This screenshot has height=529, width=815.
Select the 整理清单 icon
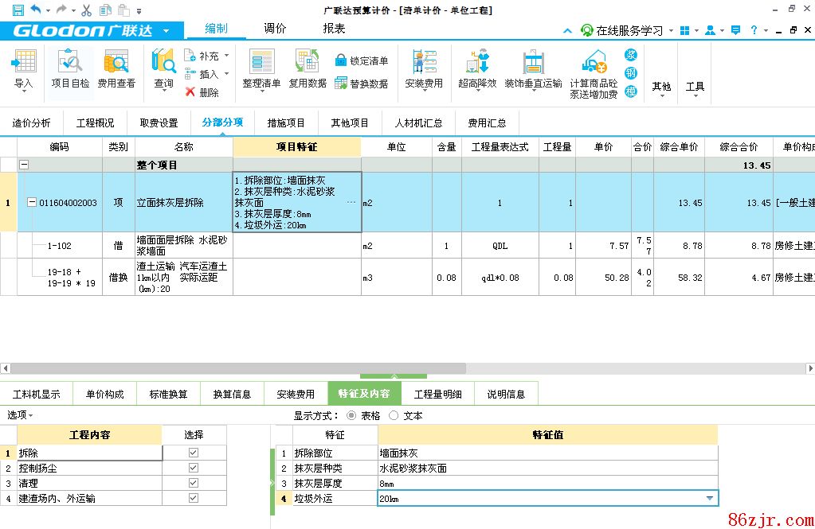[261, 62]
